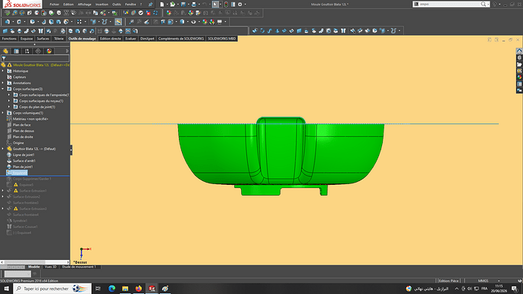Screen dimensions: 523x294
Task: Open the ConfigurationManager tab icon
Action: 27,51
